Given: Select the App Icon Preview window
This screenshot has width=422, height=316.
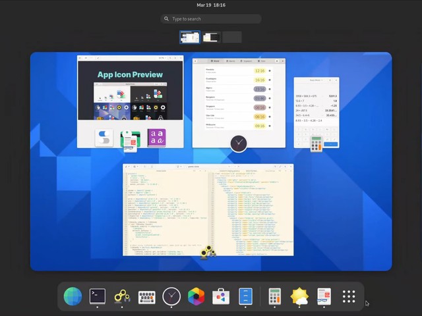Looking at the screenshot, I should (x=130, y=92).
